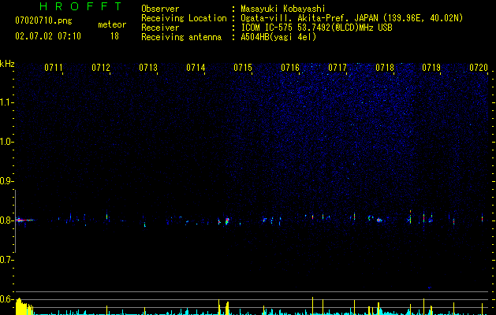Click the 0712 time marker
This screenshot has width=496, height=315.
pos(101,68)
